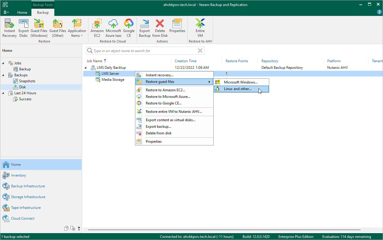383x240 pixels.
Task: Open Guest Files (Windows) restore
Action: point(39,28)
